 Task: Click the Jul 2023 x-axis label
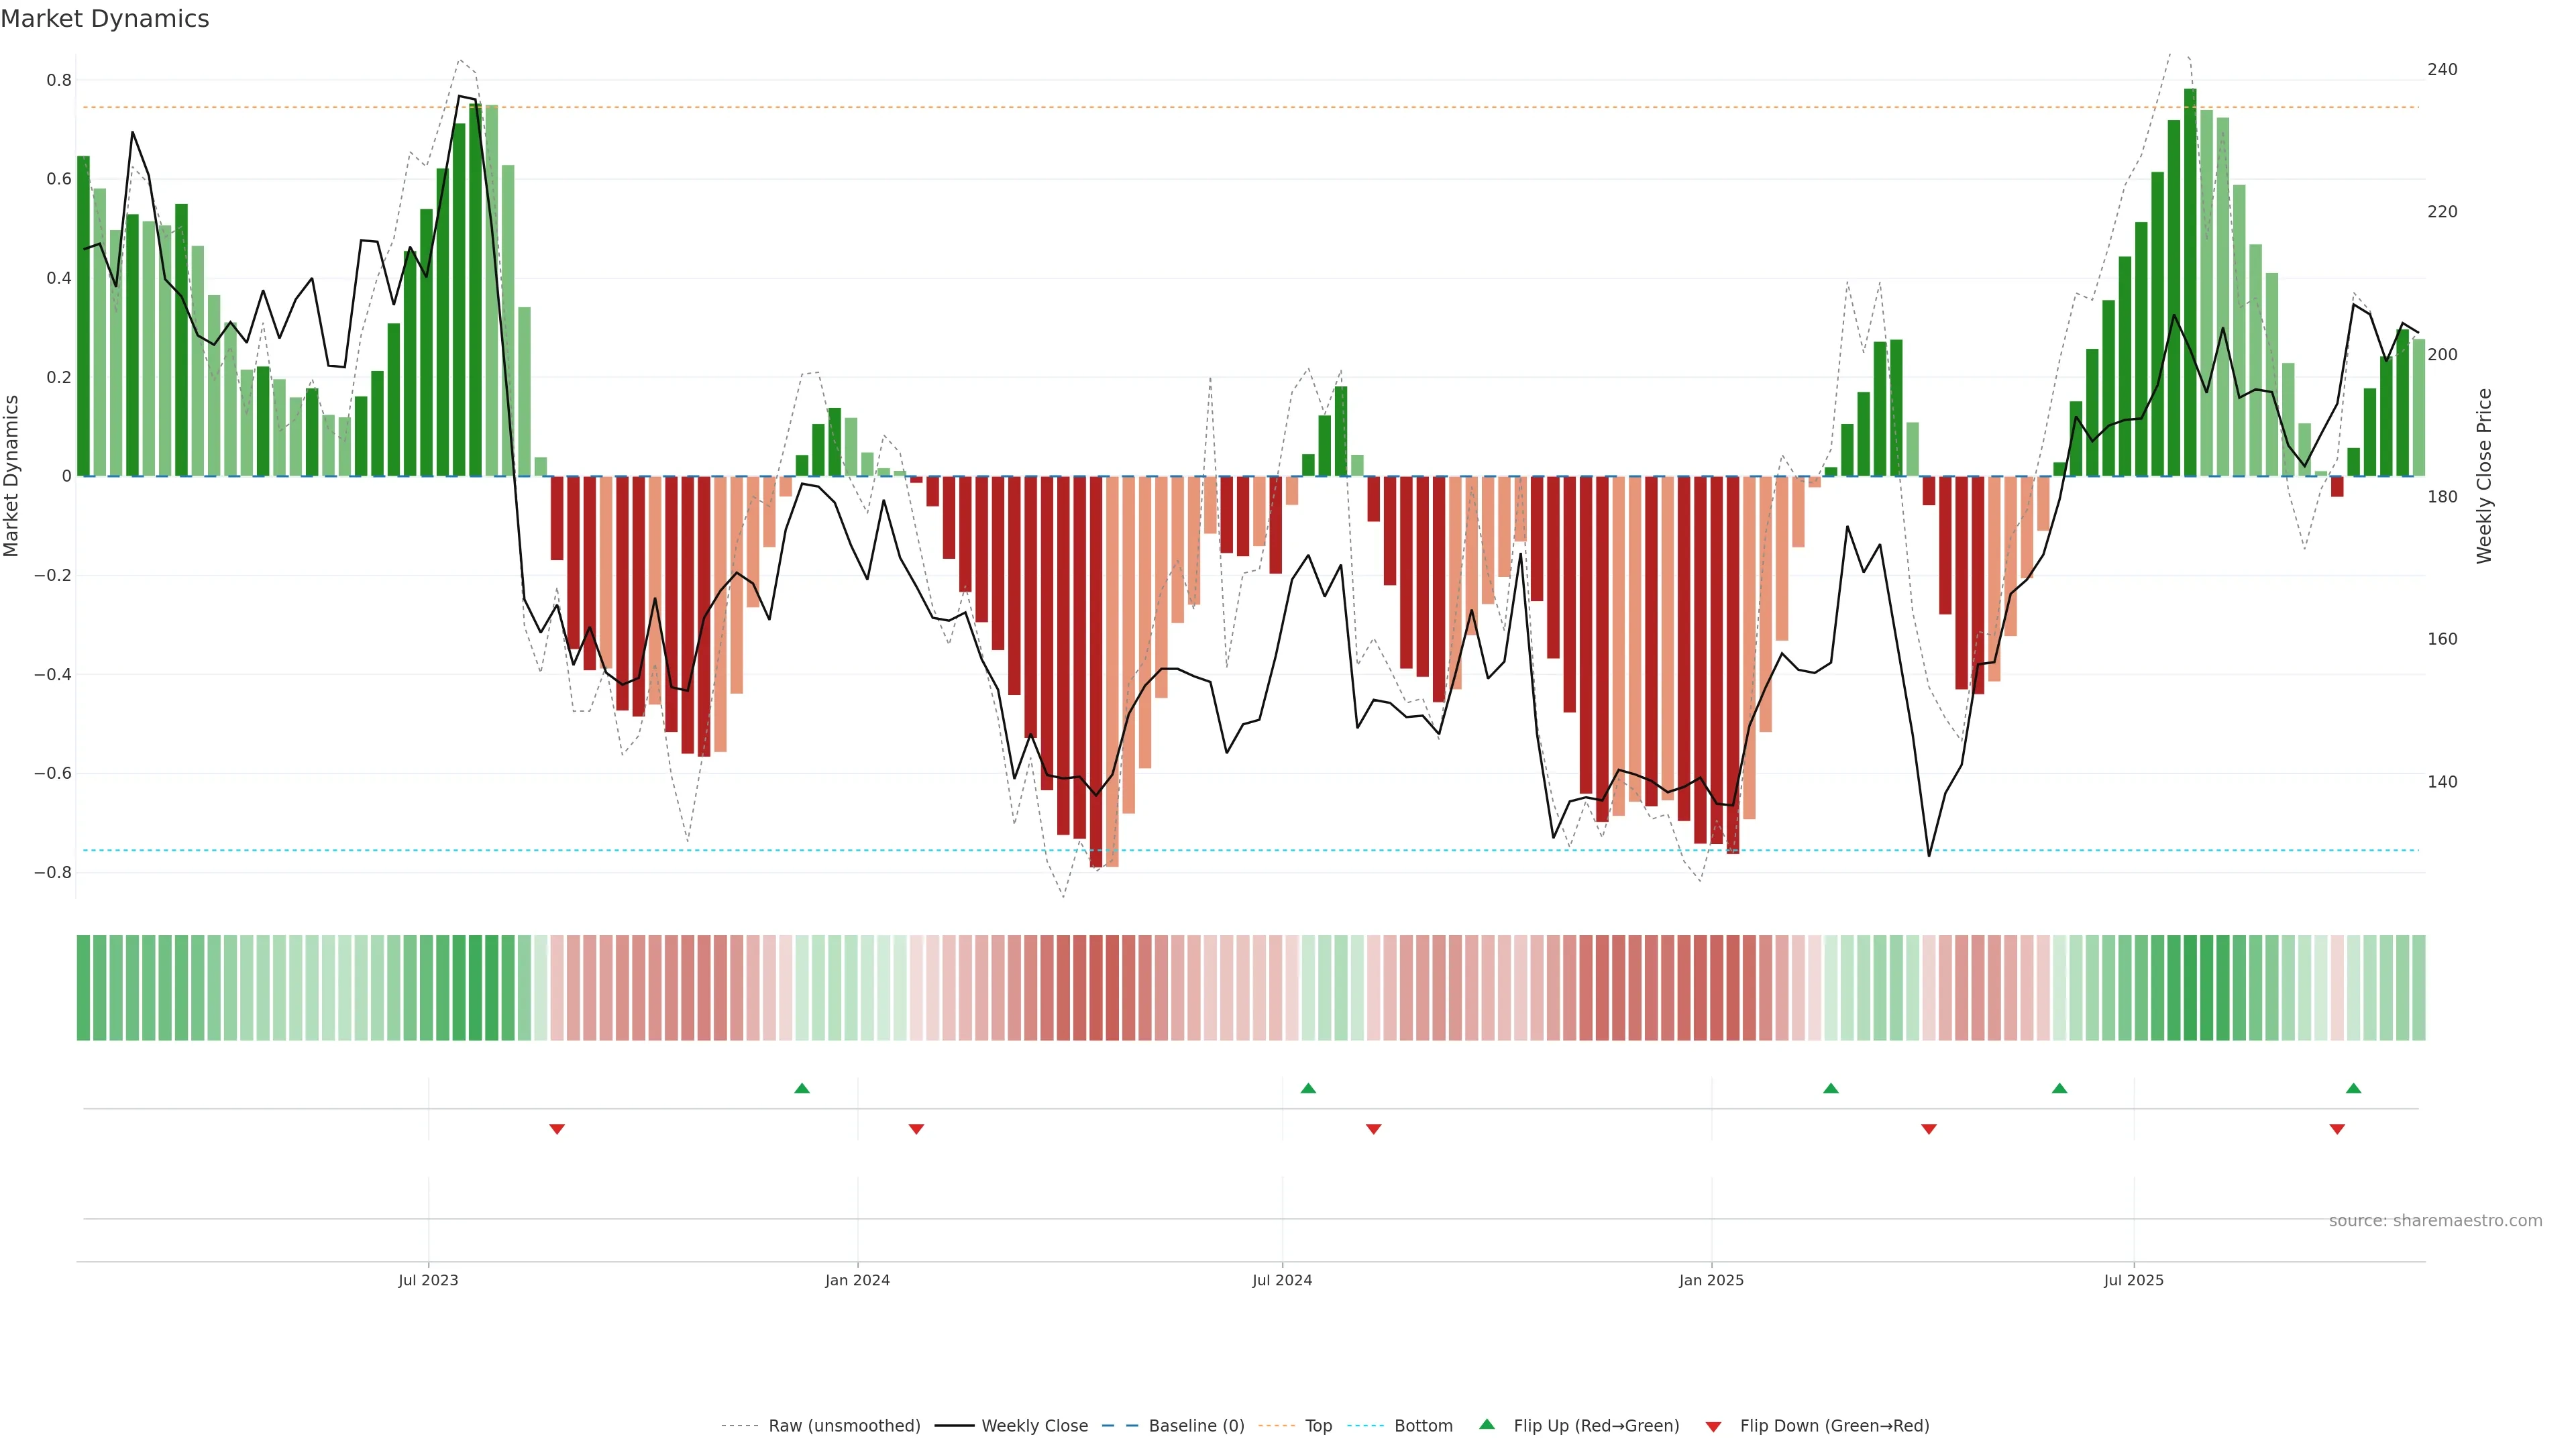pyautogui.click(x=428, y=1280)
